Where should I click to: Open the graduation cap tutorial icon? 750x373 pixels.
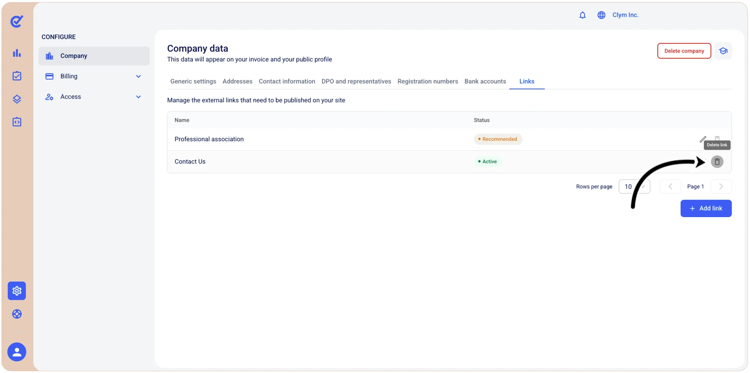(x=723, y=51)
